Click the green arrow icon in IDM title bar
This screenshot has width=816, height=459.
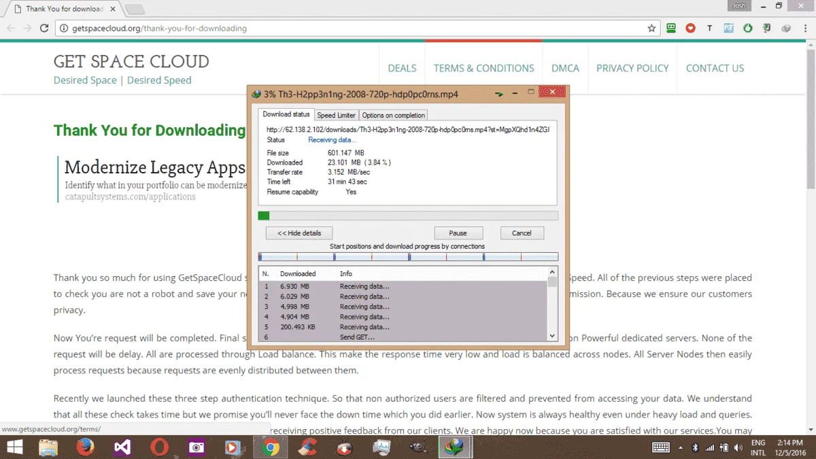(x=499, y=94)
